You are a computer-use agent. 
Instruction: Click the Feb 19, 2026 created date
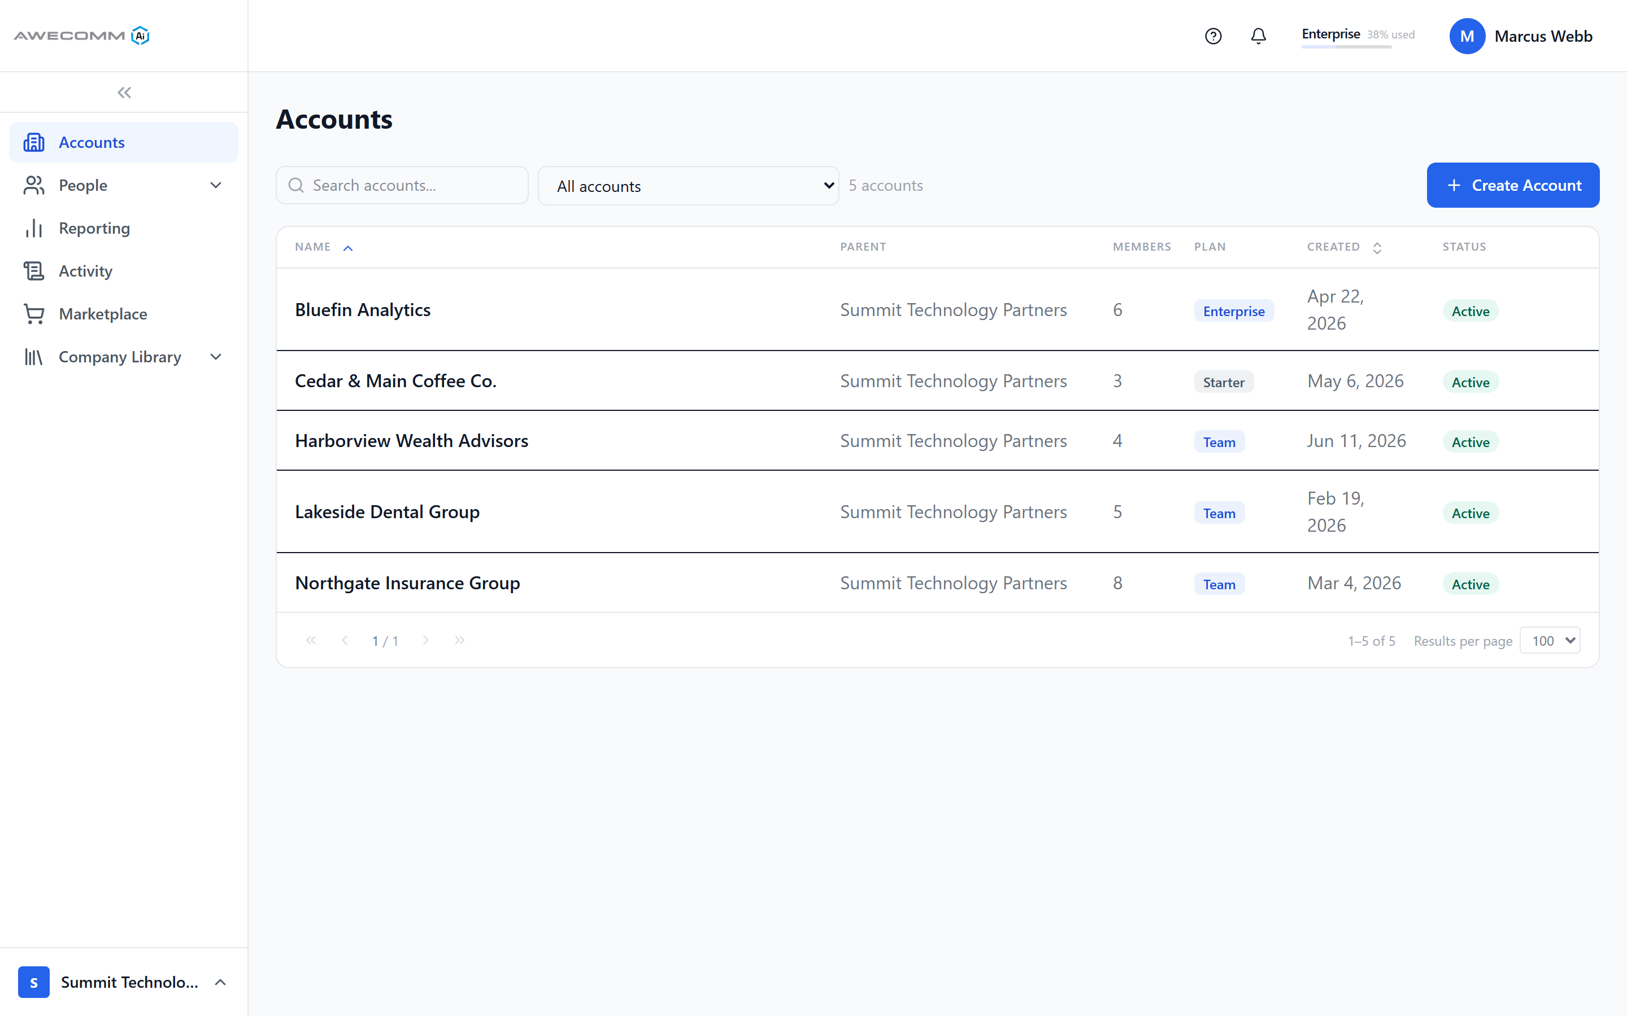coord(1335,512)
